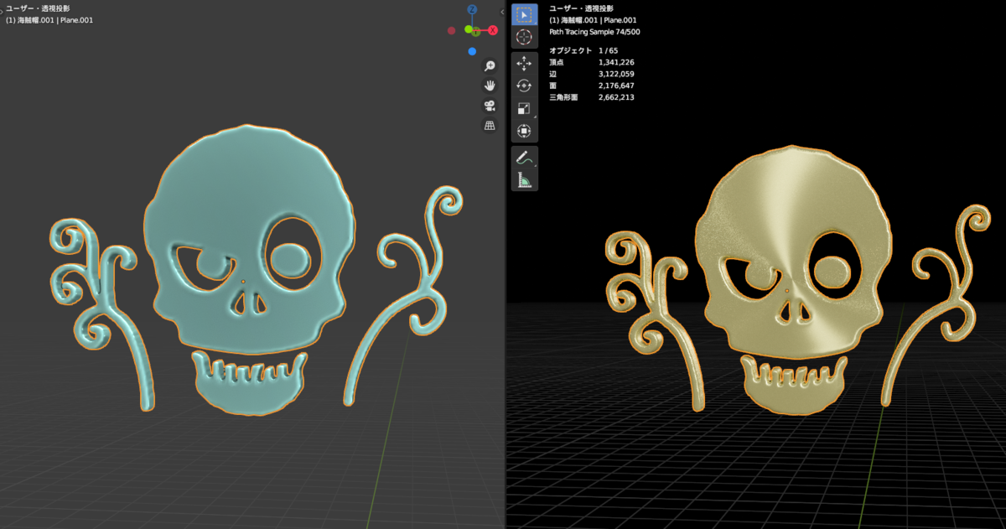This screenshot has height=529, width=1006.
Task: Pick the Rotate tool
Action: 524,86
